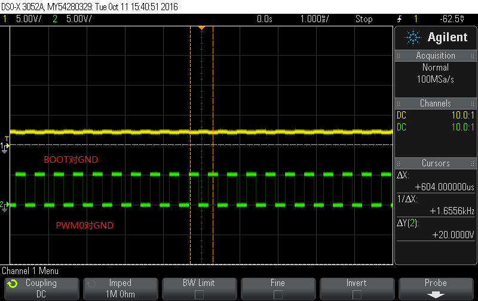Viewport: 478px width, 301px height.
Task: Click the DSO-X 3052A timestamp header text
Action: 89,7
